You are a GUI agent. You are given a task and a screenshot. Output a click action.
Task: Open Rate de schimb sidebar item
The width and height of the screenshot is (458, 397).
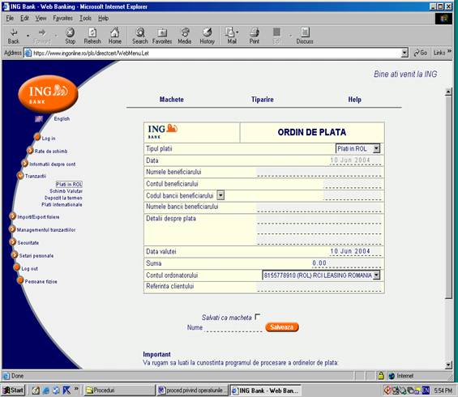[51, 152]
